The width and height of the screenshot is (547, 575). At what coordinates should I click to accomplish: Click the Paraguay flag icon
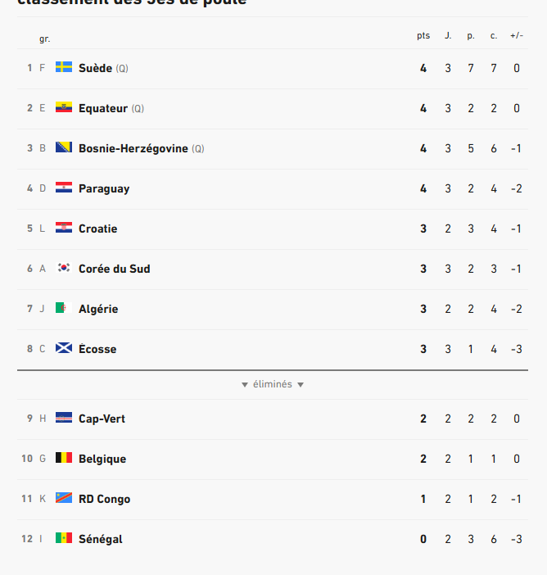click(x=64, y=188)
